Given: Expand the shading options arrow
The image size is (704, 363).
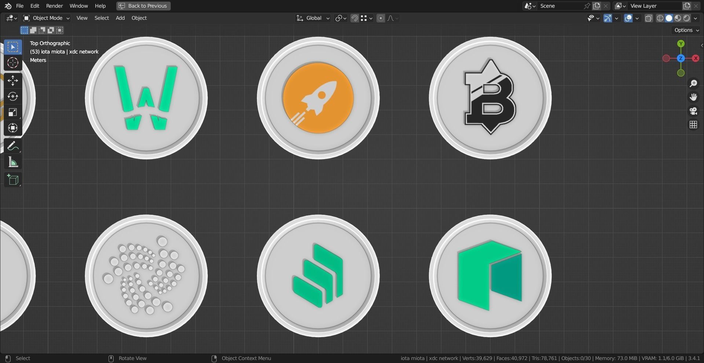Looking at the screenshot, I should 696,18.
